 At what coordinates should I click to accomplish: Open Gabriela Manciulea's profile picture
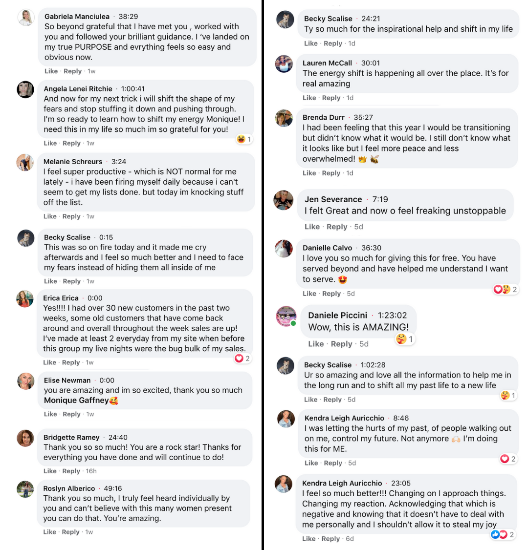click(x=25, y=18)
